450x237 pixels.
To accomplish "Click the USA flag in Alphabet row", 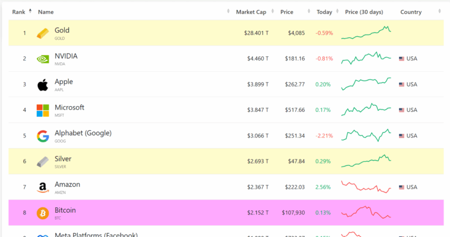I will (x=401, y=136).
